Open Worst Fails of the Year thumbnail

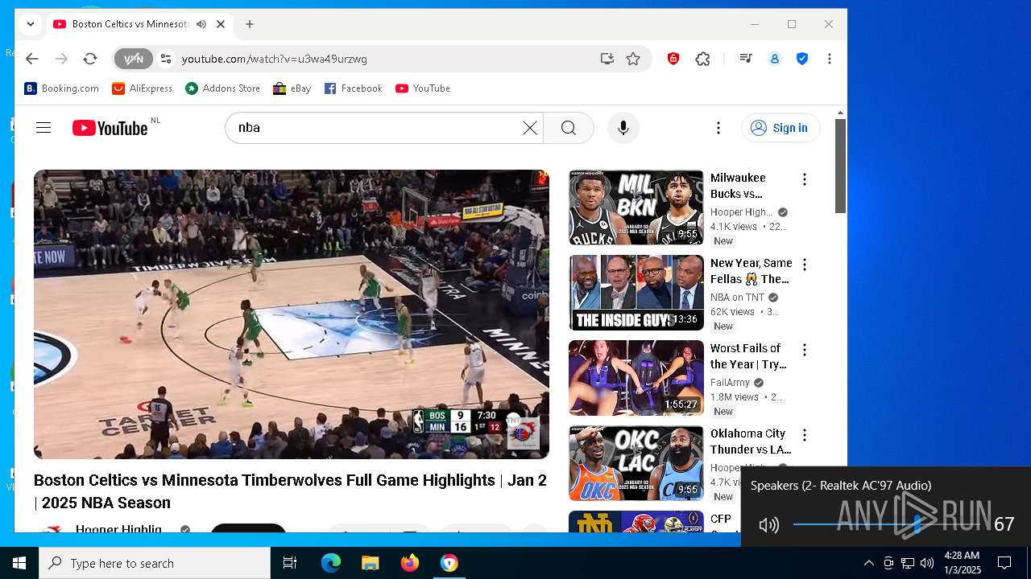point(636,378)
